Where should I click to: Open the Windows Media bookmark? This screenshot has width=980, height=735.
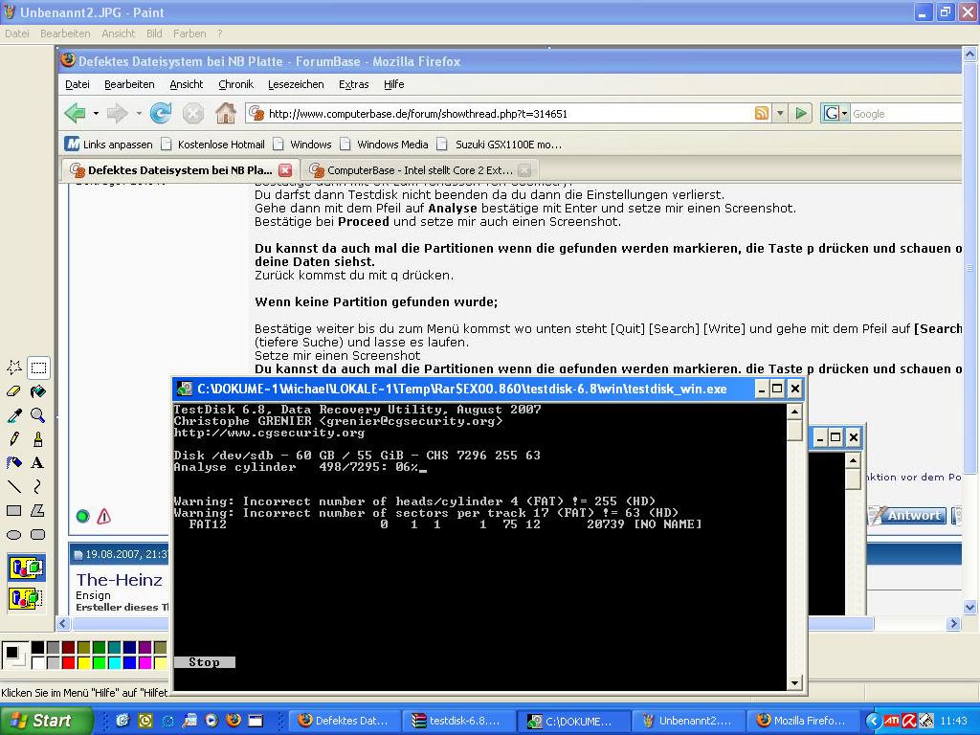[385, 145]
